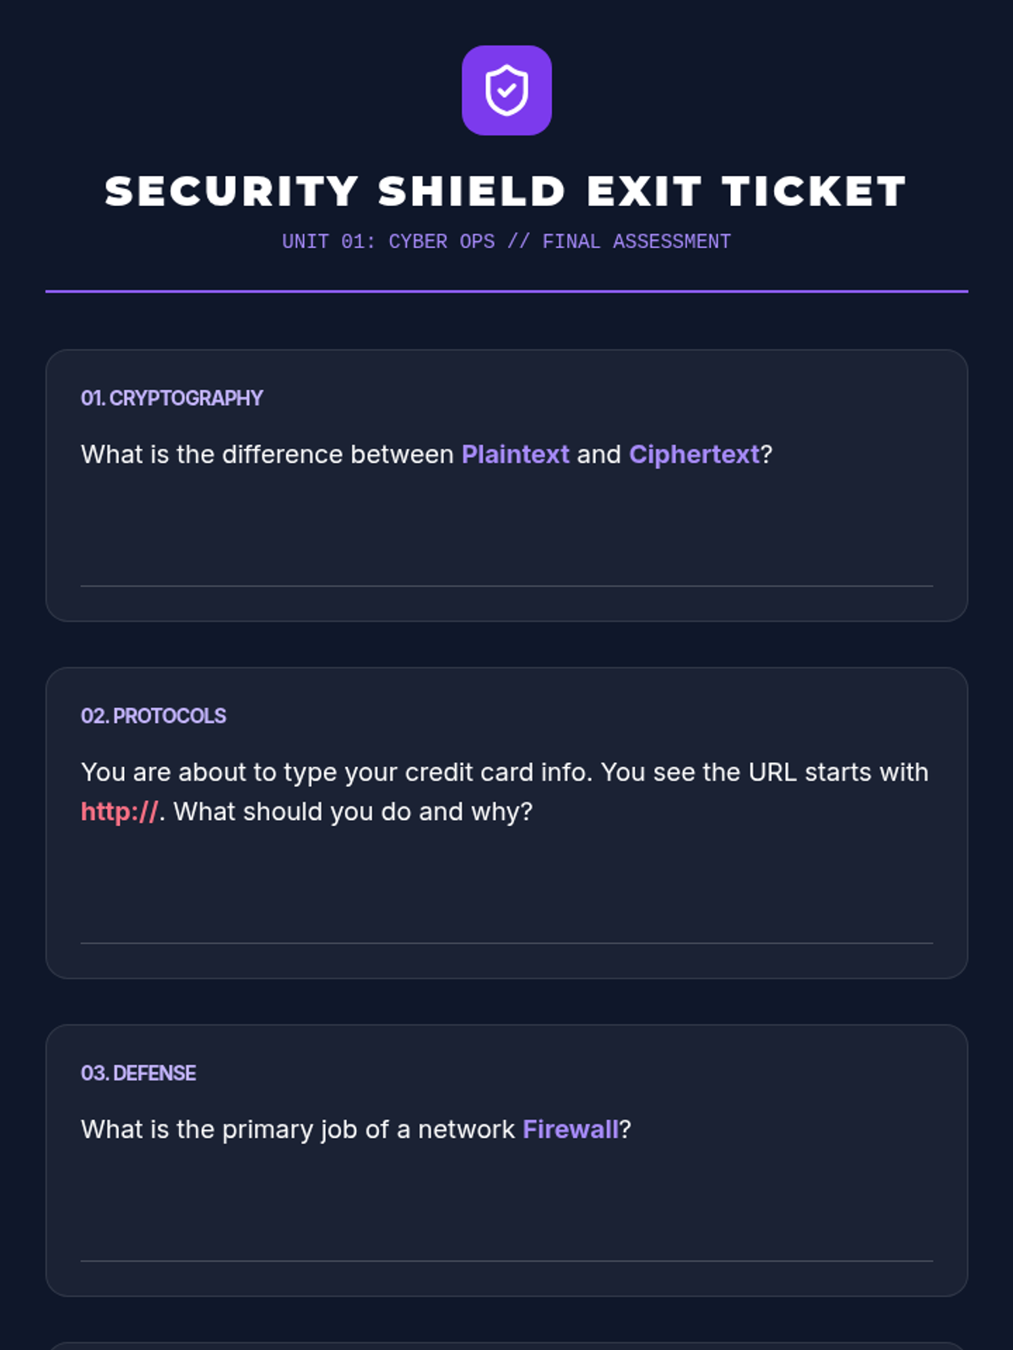Click the highlighted word Firewall
The width and height of the screenshot is (1013, 1350).
pos(571,1130)
